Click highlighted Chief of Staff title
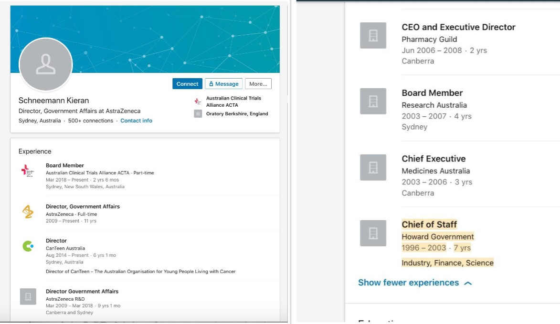Viewport: 560px width, 324px height. point(429,224)
